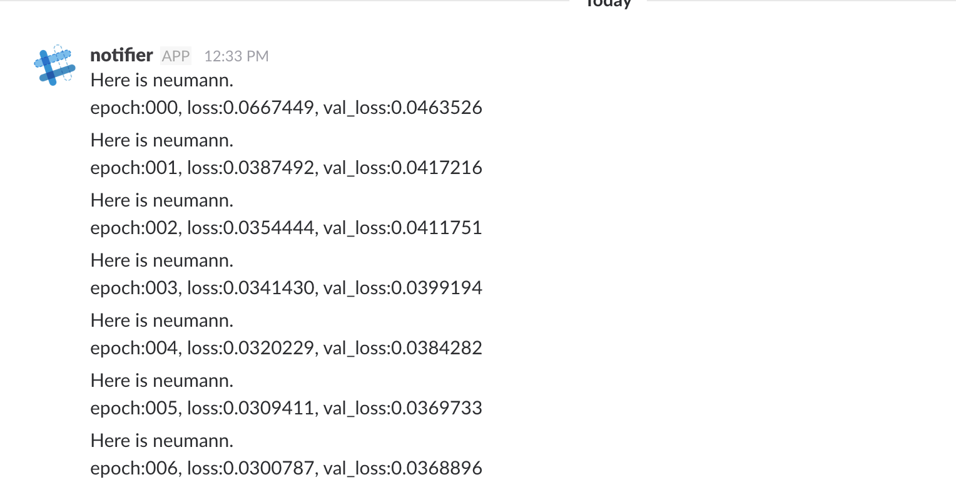Select "Here is neumann." above epoch:006
This screenshot has width=956, height=482.
click(x=162, y=441)
